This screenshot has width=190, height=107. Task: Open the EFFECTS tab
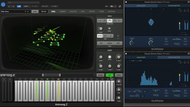click(92, 12)
